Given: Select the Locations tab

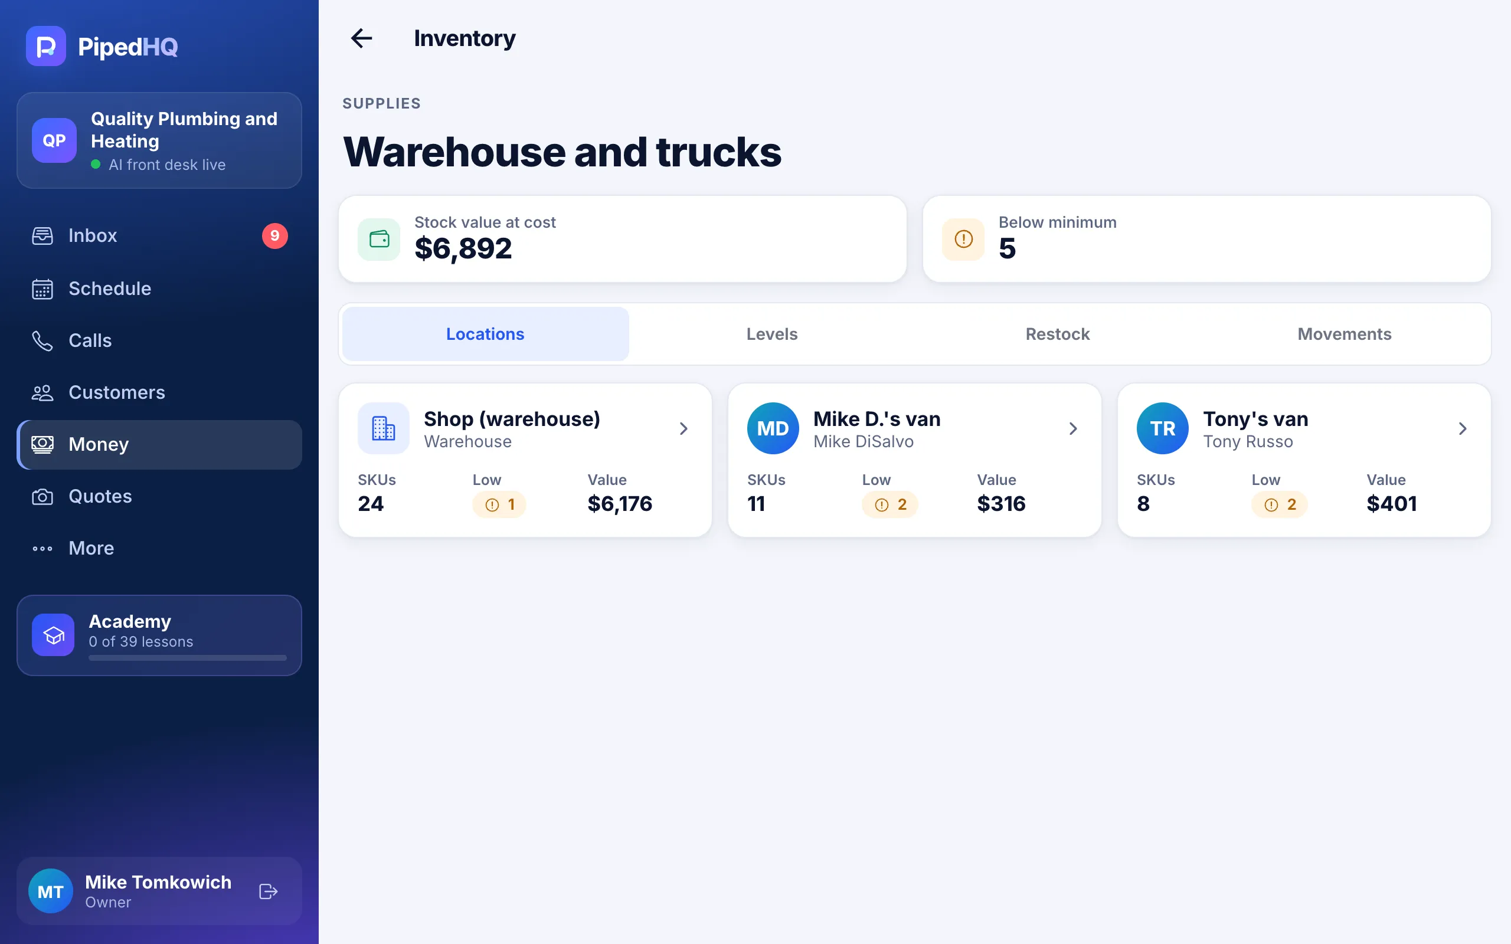Looking at the screenshot, I should (485, 334).
